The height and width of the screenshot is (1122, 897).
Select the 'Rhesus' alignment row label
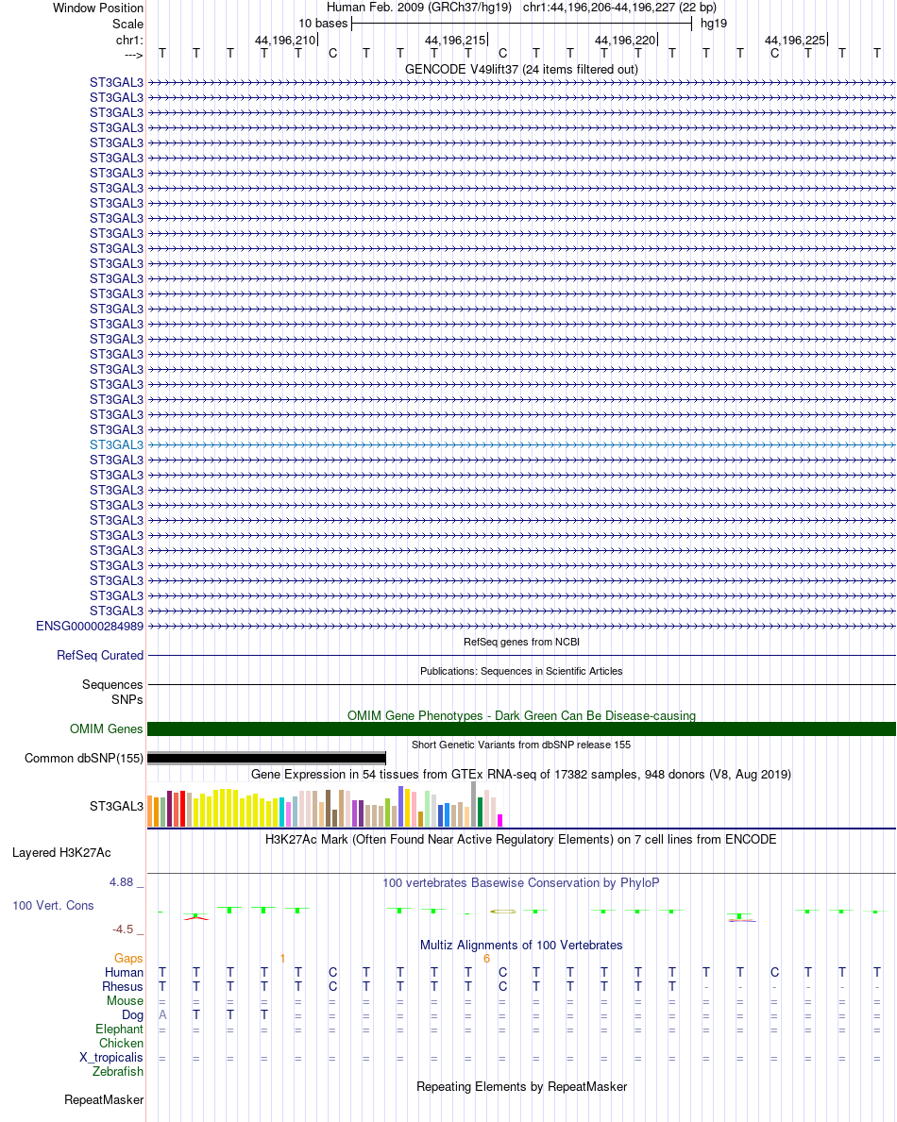(123, 987)
